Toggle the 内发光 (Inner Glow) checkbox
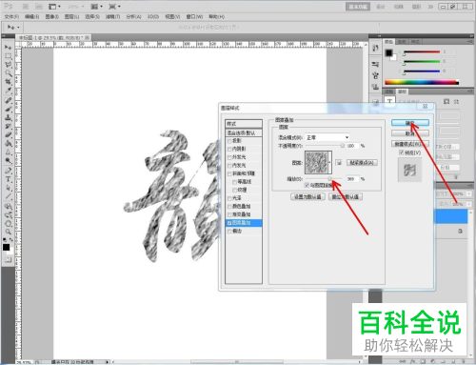The width and height of the screenshot is (476, 365). coord(229,166)
